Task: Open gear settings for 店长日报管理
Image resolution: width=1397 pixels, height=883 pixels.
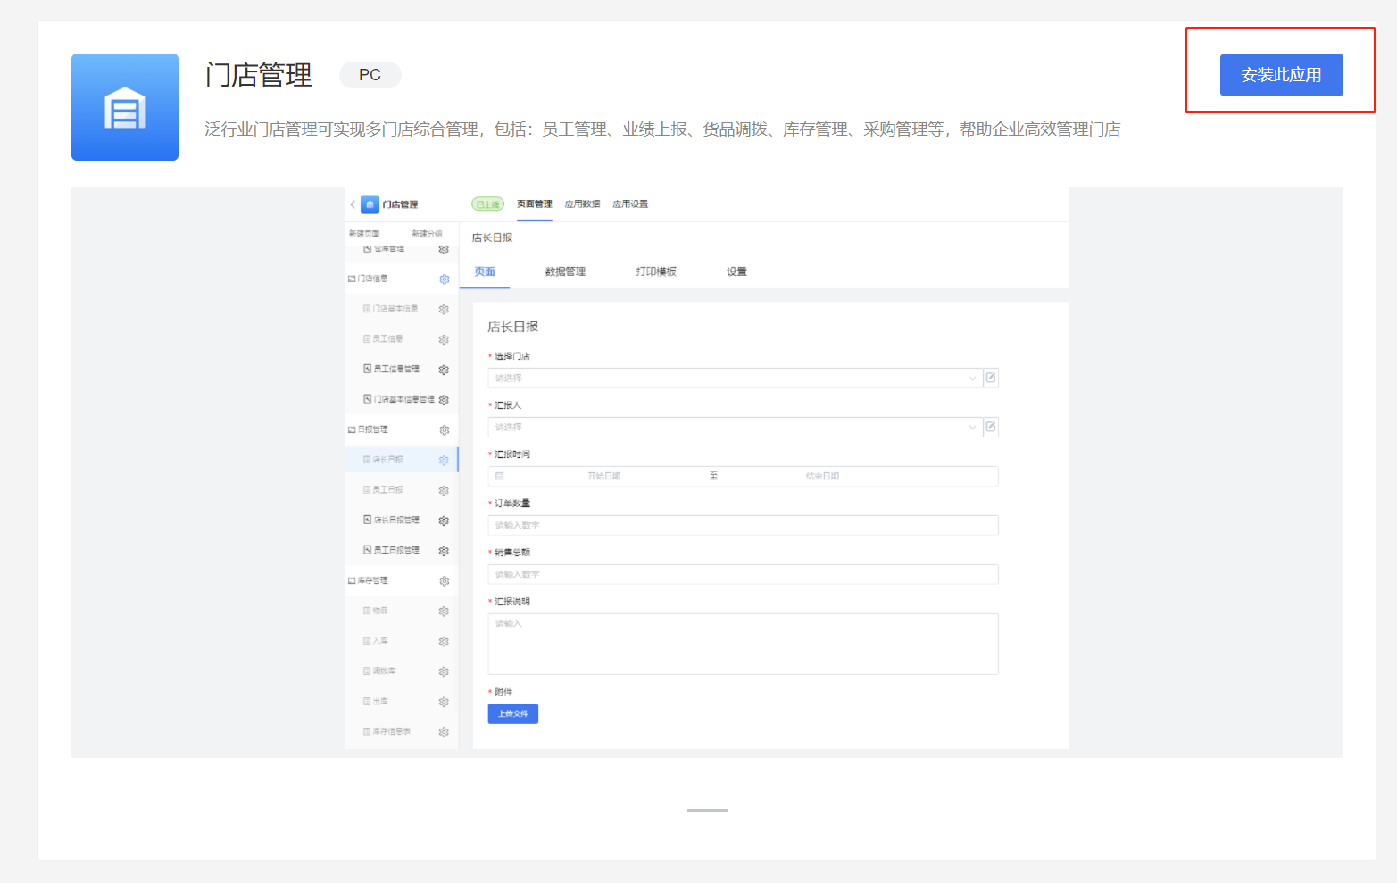Action: click(x=444, y=521)
